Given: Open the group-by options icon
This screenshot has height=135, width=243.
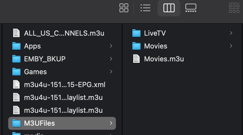Looking at the screenshot, I should [234, 8].
